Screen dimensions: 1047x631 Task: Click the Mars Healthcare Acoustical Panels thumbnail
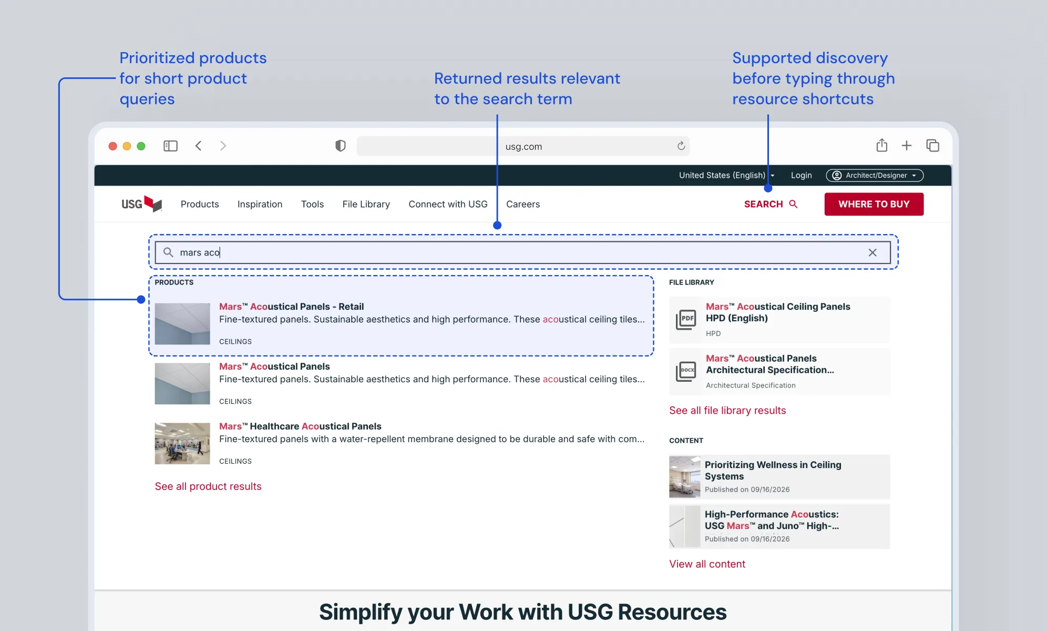182,443
